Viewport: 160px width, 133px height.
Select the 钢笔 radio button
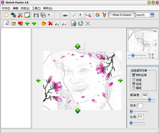[134, 80]
